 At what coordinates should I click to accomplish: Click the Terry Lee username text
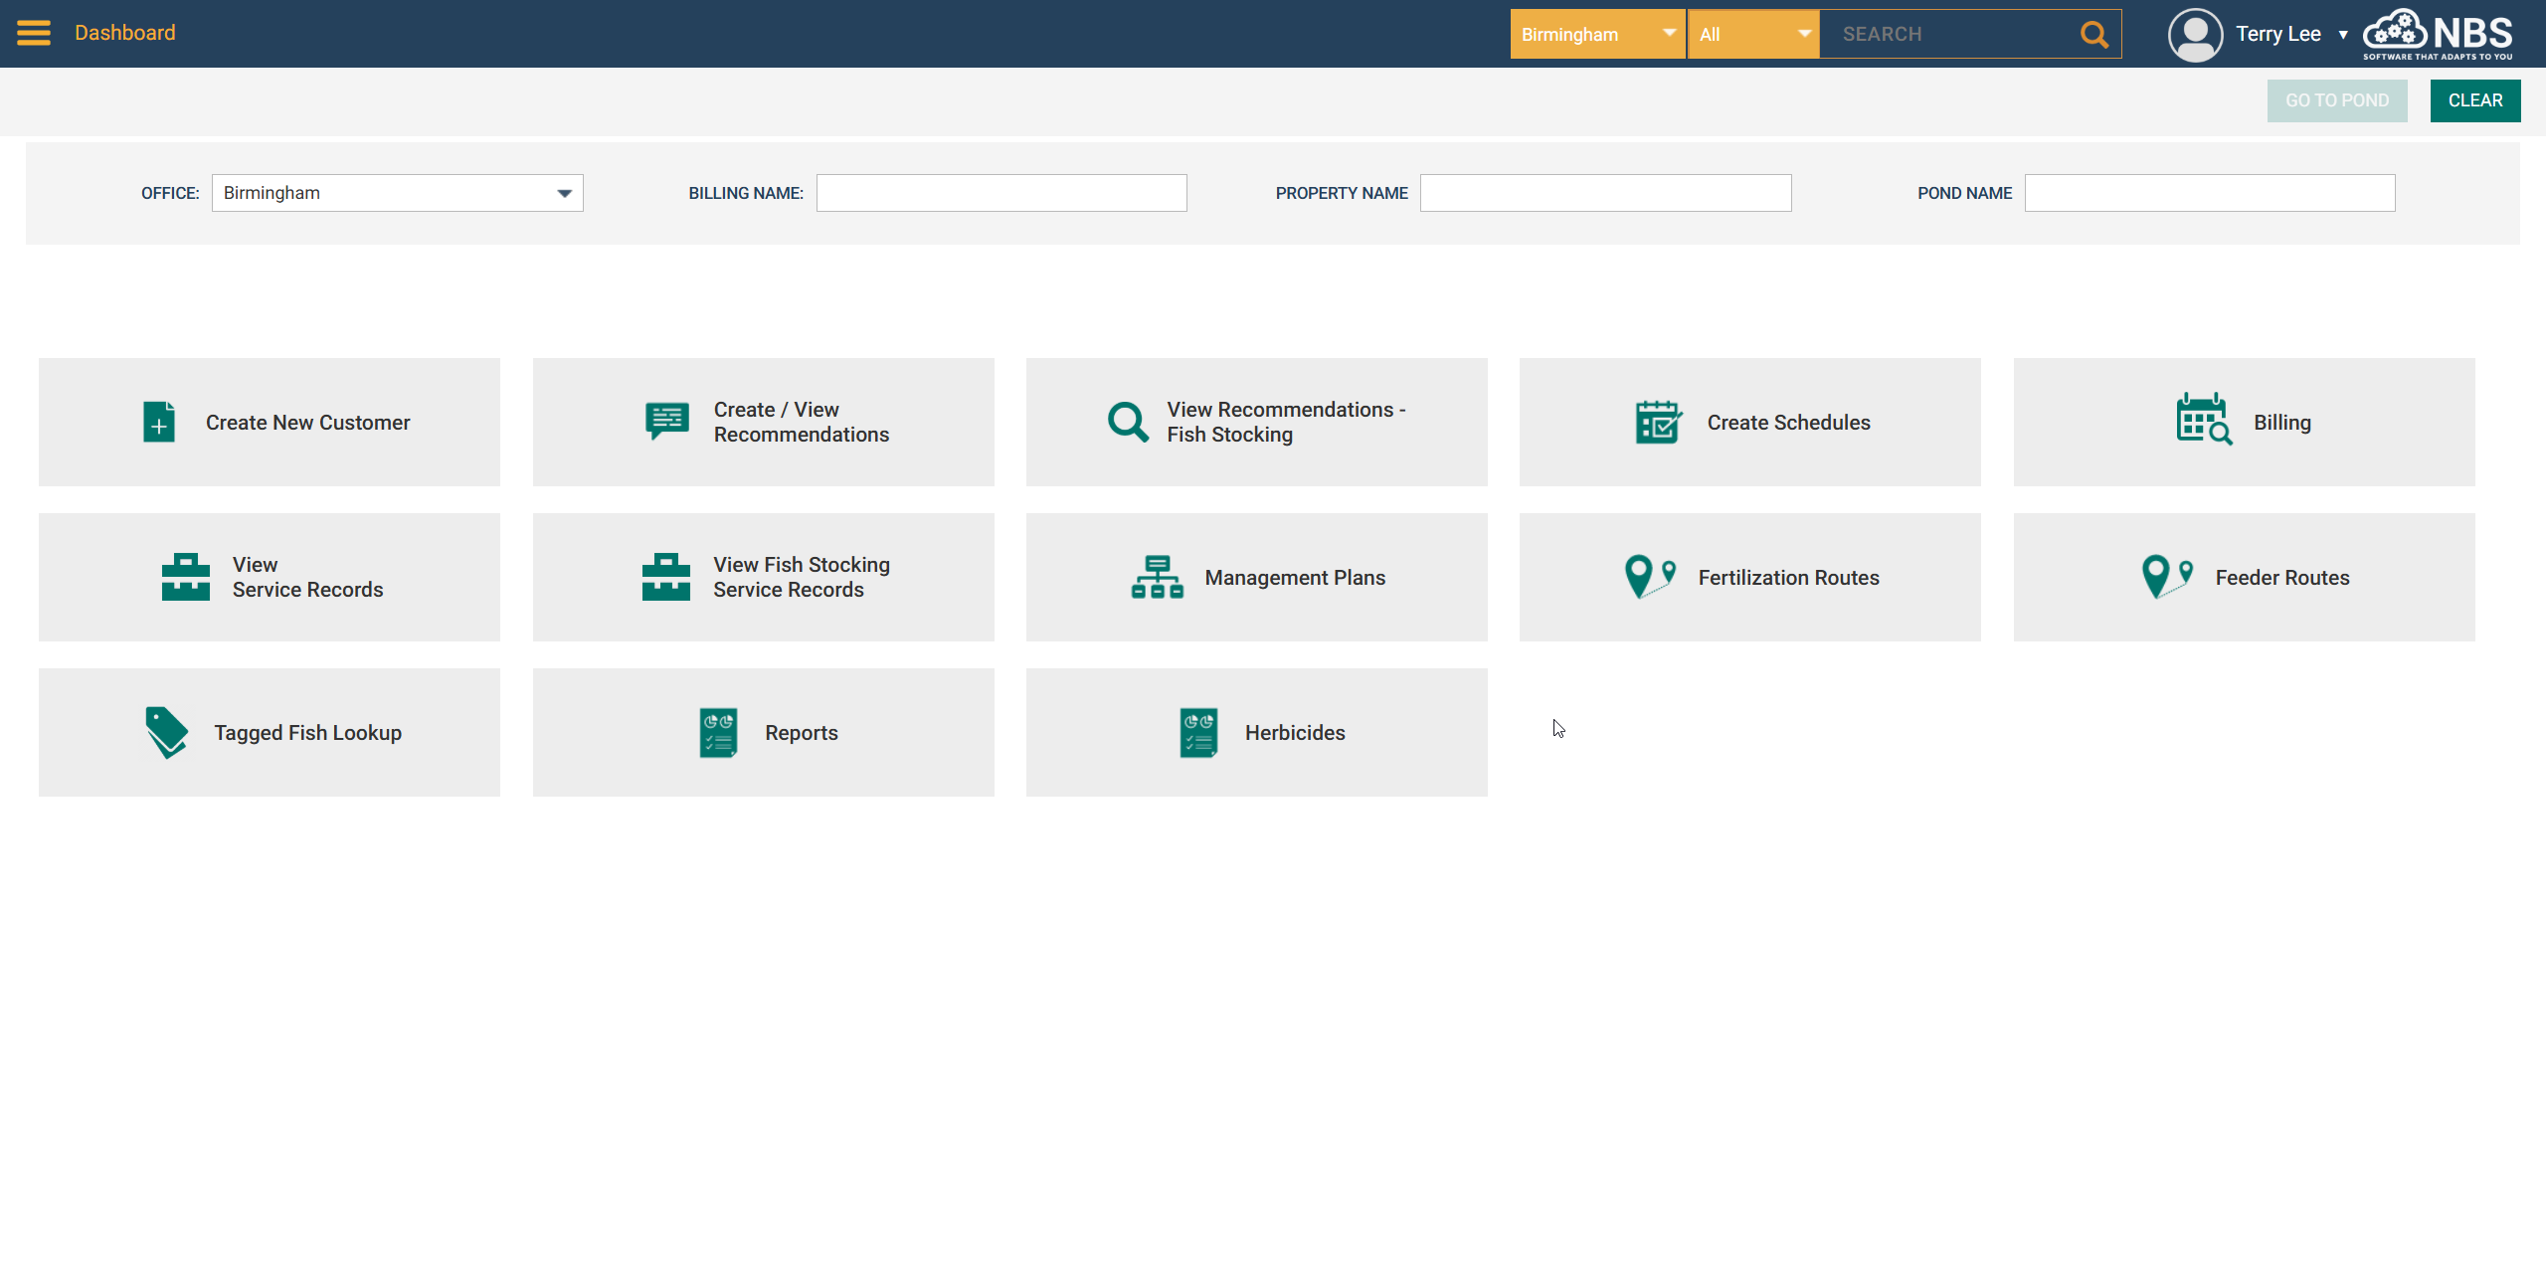point(2278,34)
